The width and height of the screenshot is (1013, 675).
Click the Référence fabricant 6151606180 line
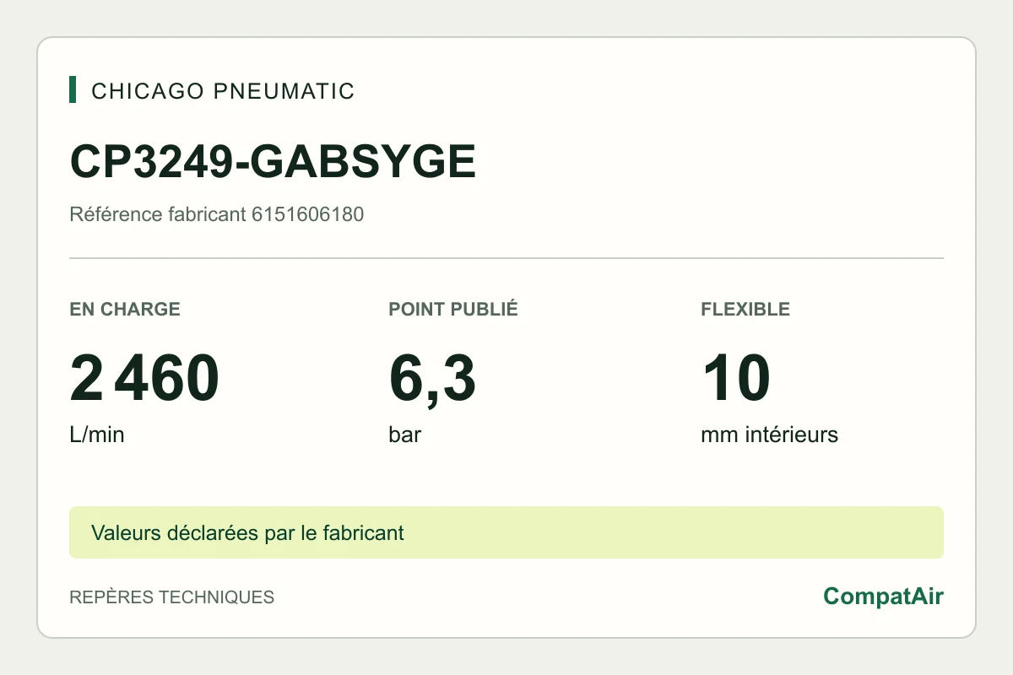pyautogui.click(x=217, y=214)
